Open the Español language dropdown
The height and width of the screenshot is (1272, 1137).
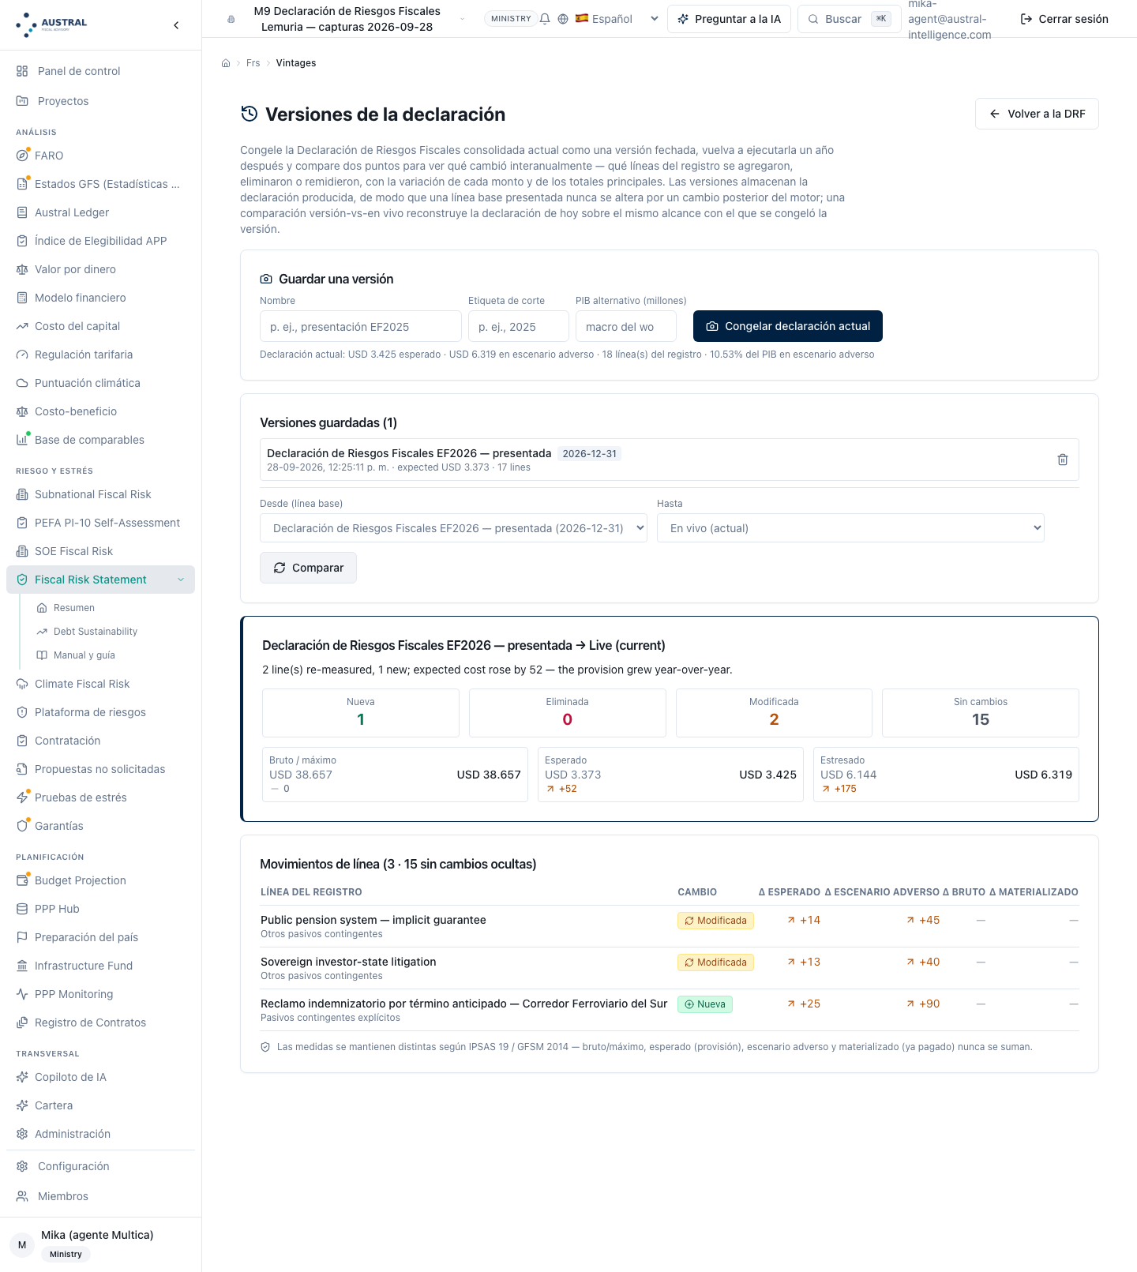tap(617, 19)
